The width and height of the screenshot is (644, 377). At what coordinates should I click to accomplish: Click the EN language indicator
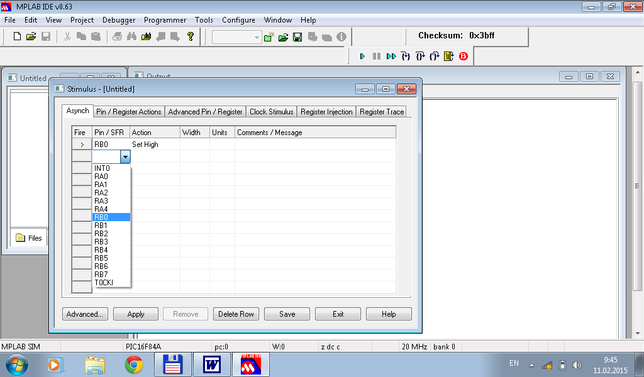pos(514,363)
